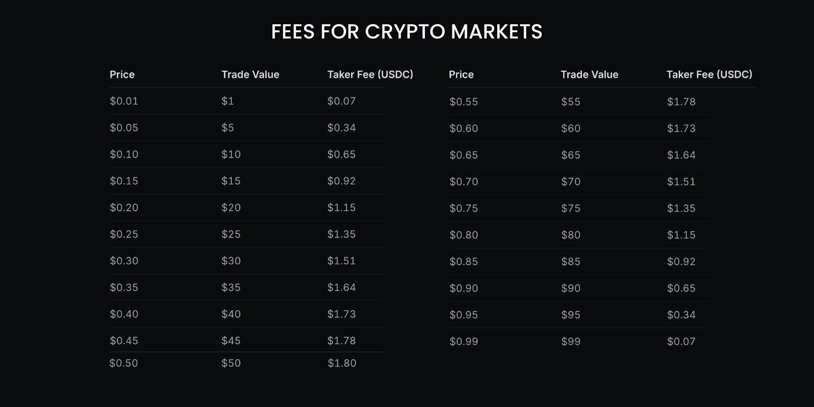Select the $0.40 price cell
The height and width of the screenshot is (407, 814).
tap(124, 314)
